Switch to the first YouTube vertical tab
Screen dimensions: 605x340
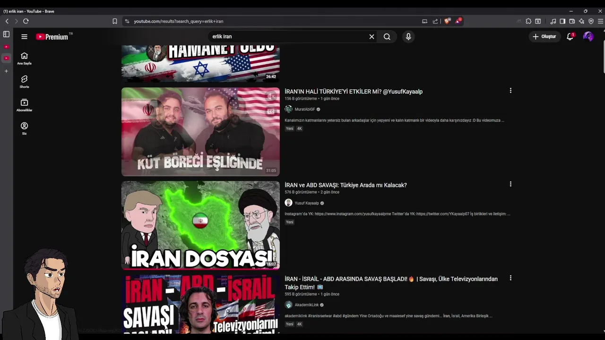pos(6,47)
